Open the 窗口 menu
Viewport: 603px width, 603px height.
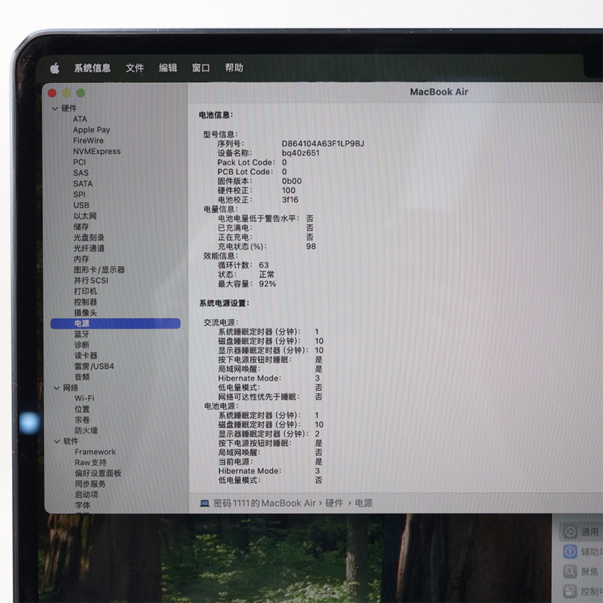click(x=200, y=68)
